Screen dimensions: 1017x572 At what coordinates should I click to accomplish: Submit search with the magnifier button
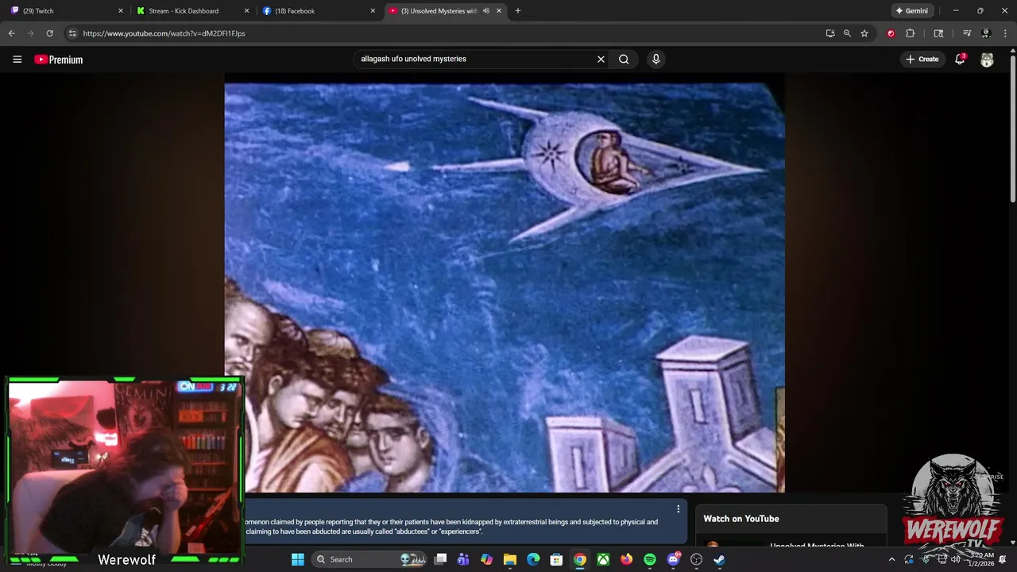click(x=624, y=59)
